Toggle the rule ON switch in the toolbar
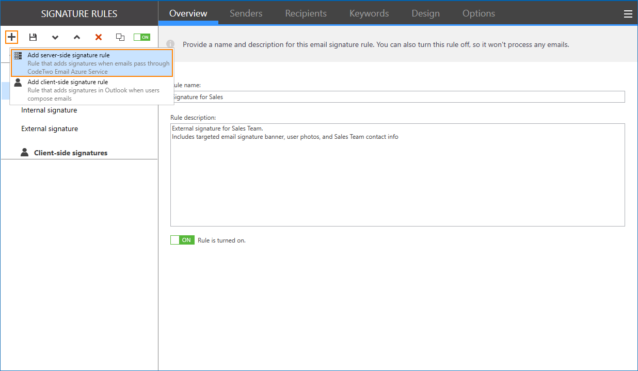638x371 pixels. tap(142, 37)
